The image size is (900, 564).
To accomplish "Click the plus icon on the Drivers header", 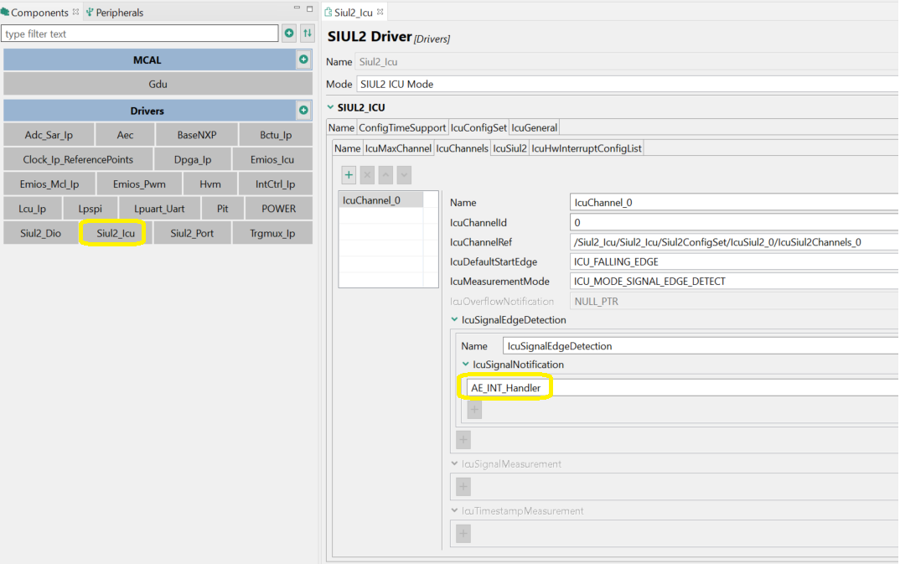I will [x=306, y=111].
